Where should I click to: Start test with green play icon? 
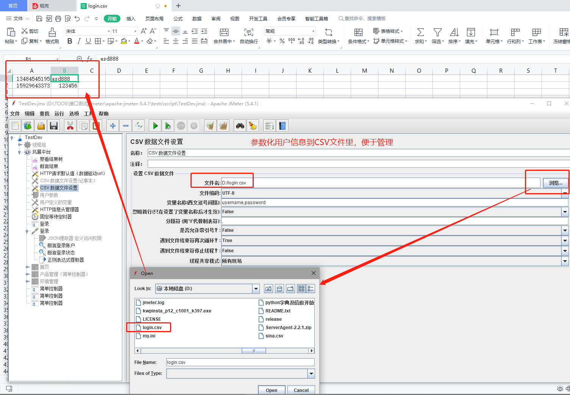[155, 126]
